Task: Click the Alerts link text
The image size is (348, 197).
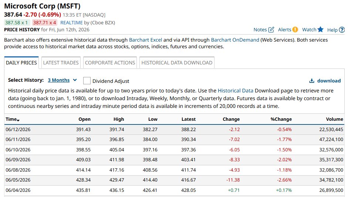Action: (x=284, y=29)
